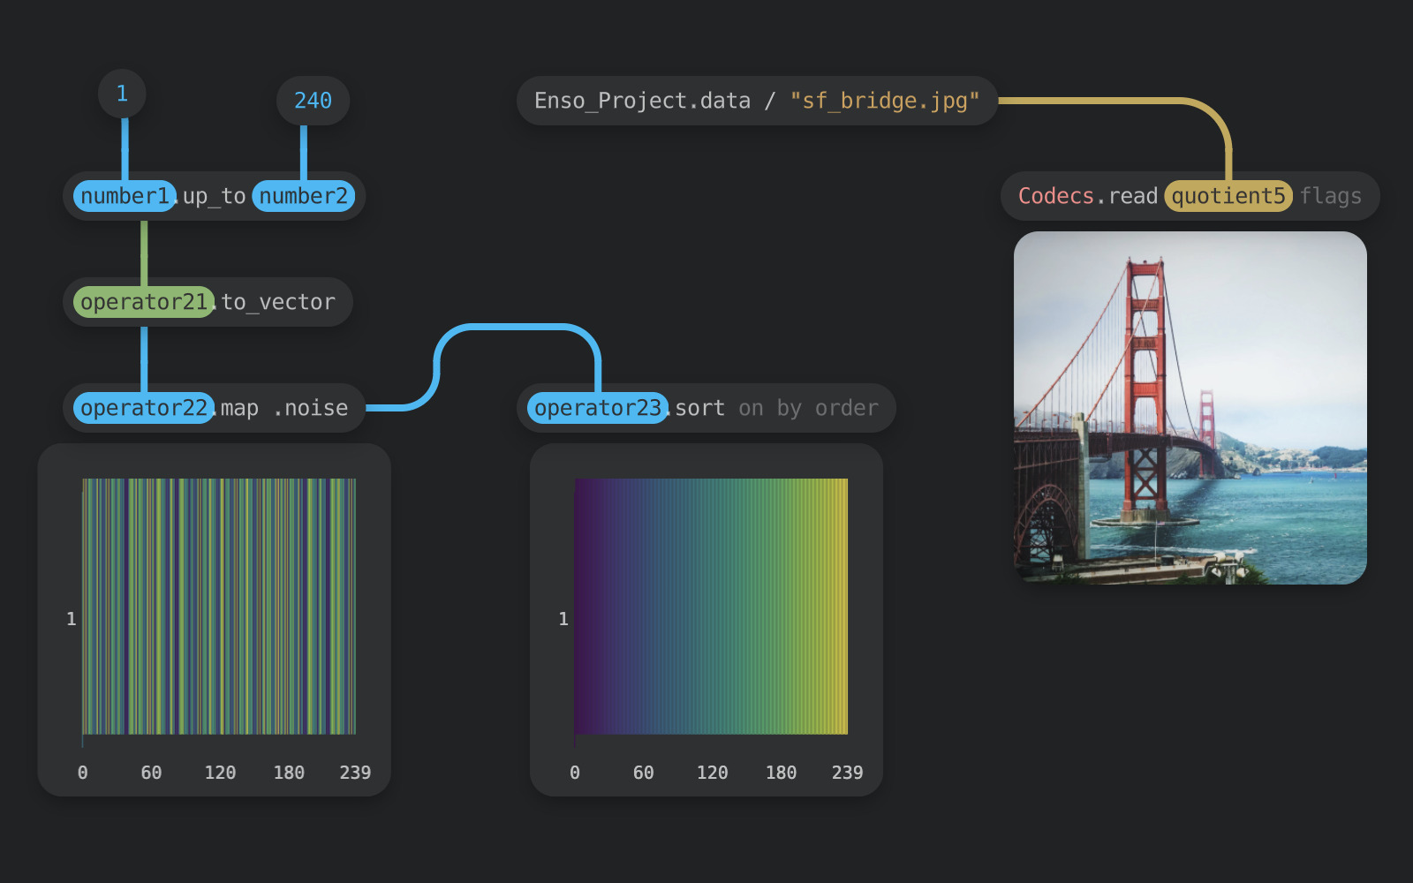Click Enso_Project.data in the file path node
Image resolution: width=1413 pixels, height=883 pixels.
642,101
